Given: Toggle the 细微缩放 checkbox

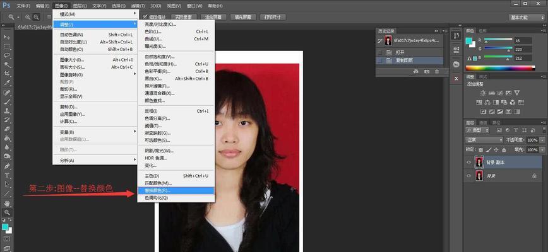Looking at the screenshot, I should click(x=145, y=17).
